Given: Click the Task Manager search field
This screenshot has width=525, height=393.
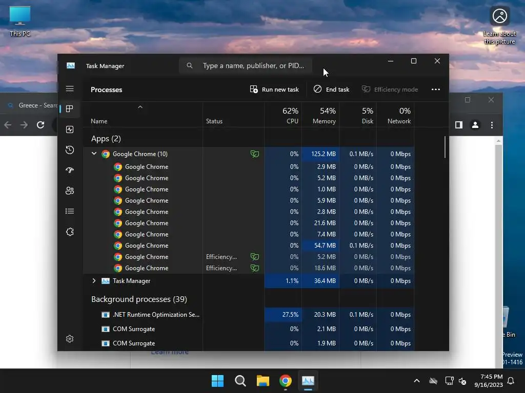Looking at the screenshot, I should point(246,65).
